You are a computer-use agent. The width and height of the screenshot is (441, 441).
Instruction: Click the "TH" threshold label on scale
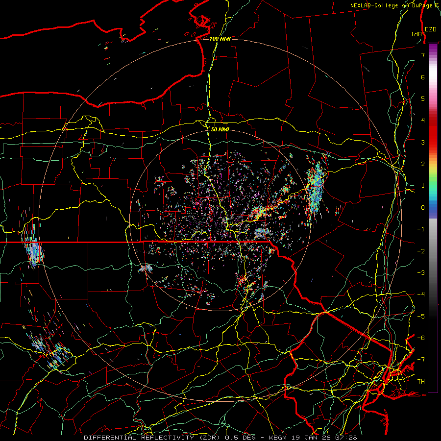coord(421,382)
